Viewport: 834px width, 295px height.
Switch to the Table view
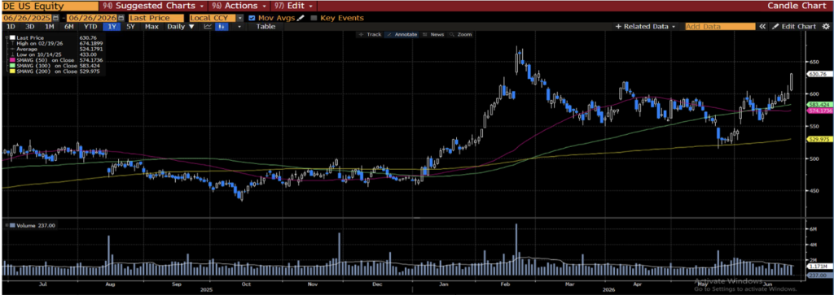[266, 27]
